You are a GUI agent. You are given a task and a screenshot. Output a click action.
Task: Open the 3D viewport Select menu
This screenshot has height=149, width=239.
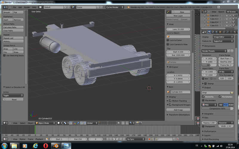(x=23, y=123)
